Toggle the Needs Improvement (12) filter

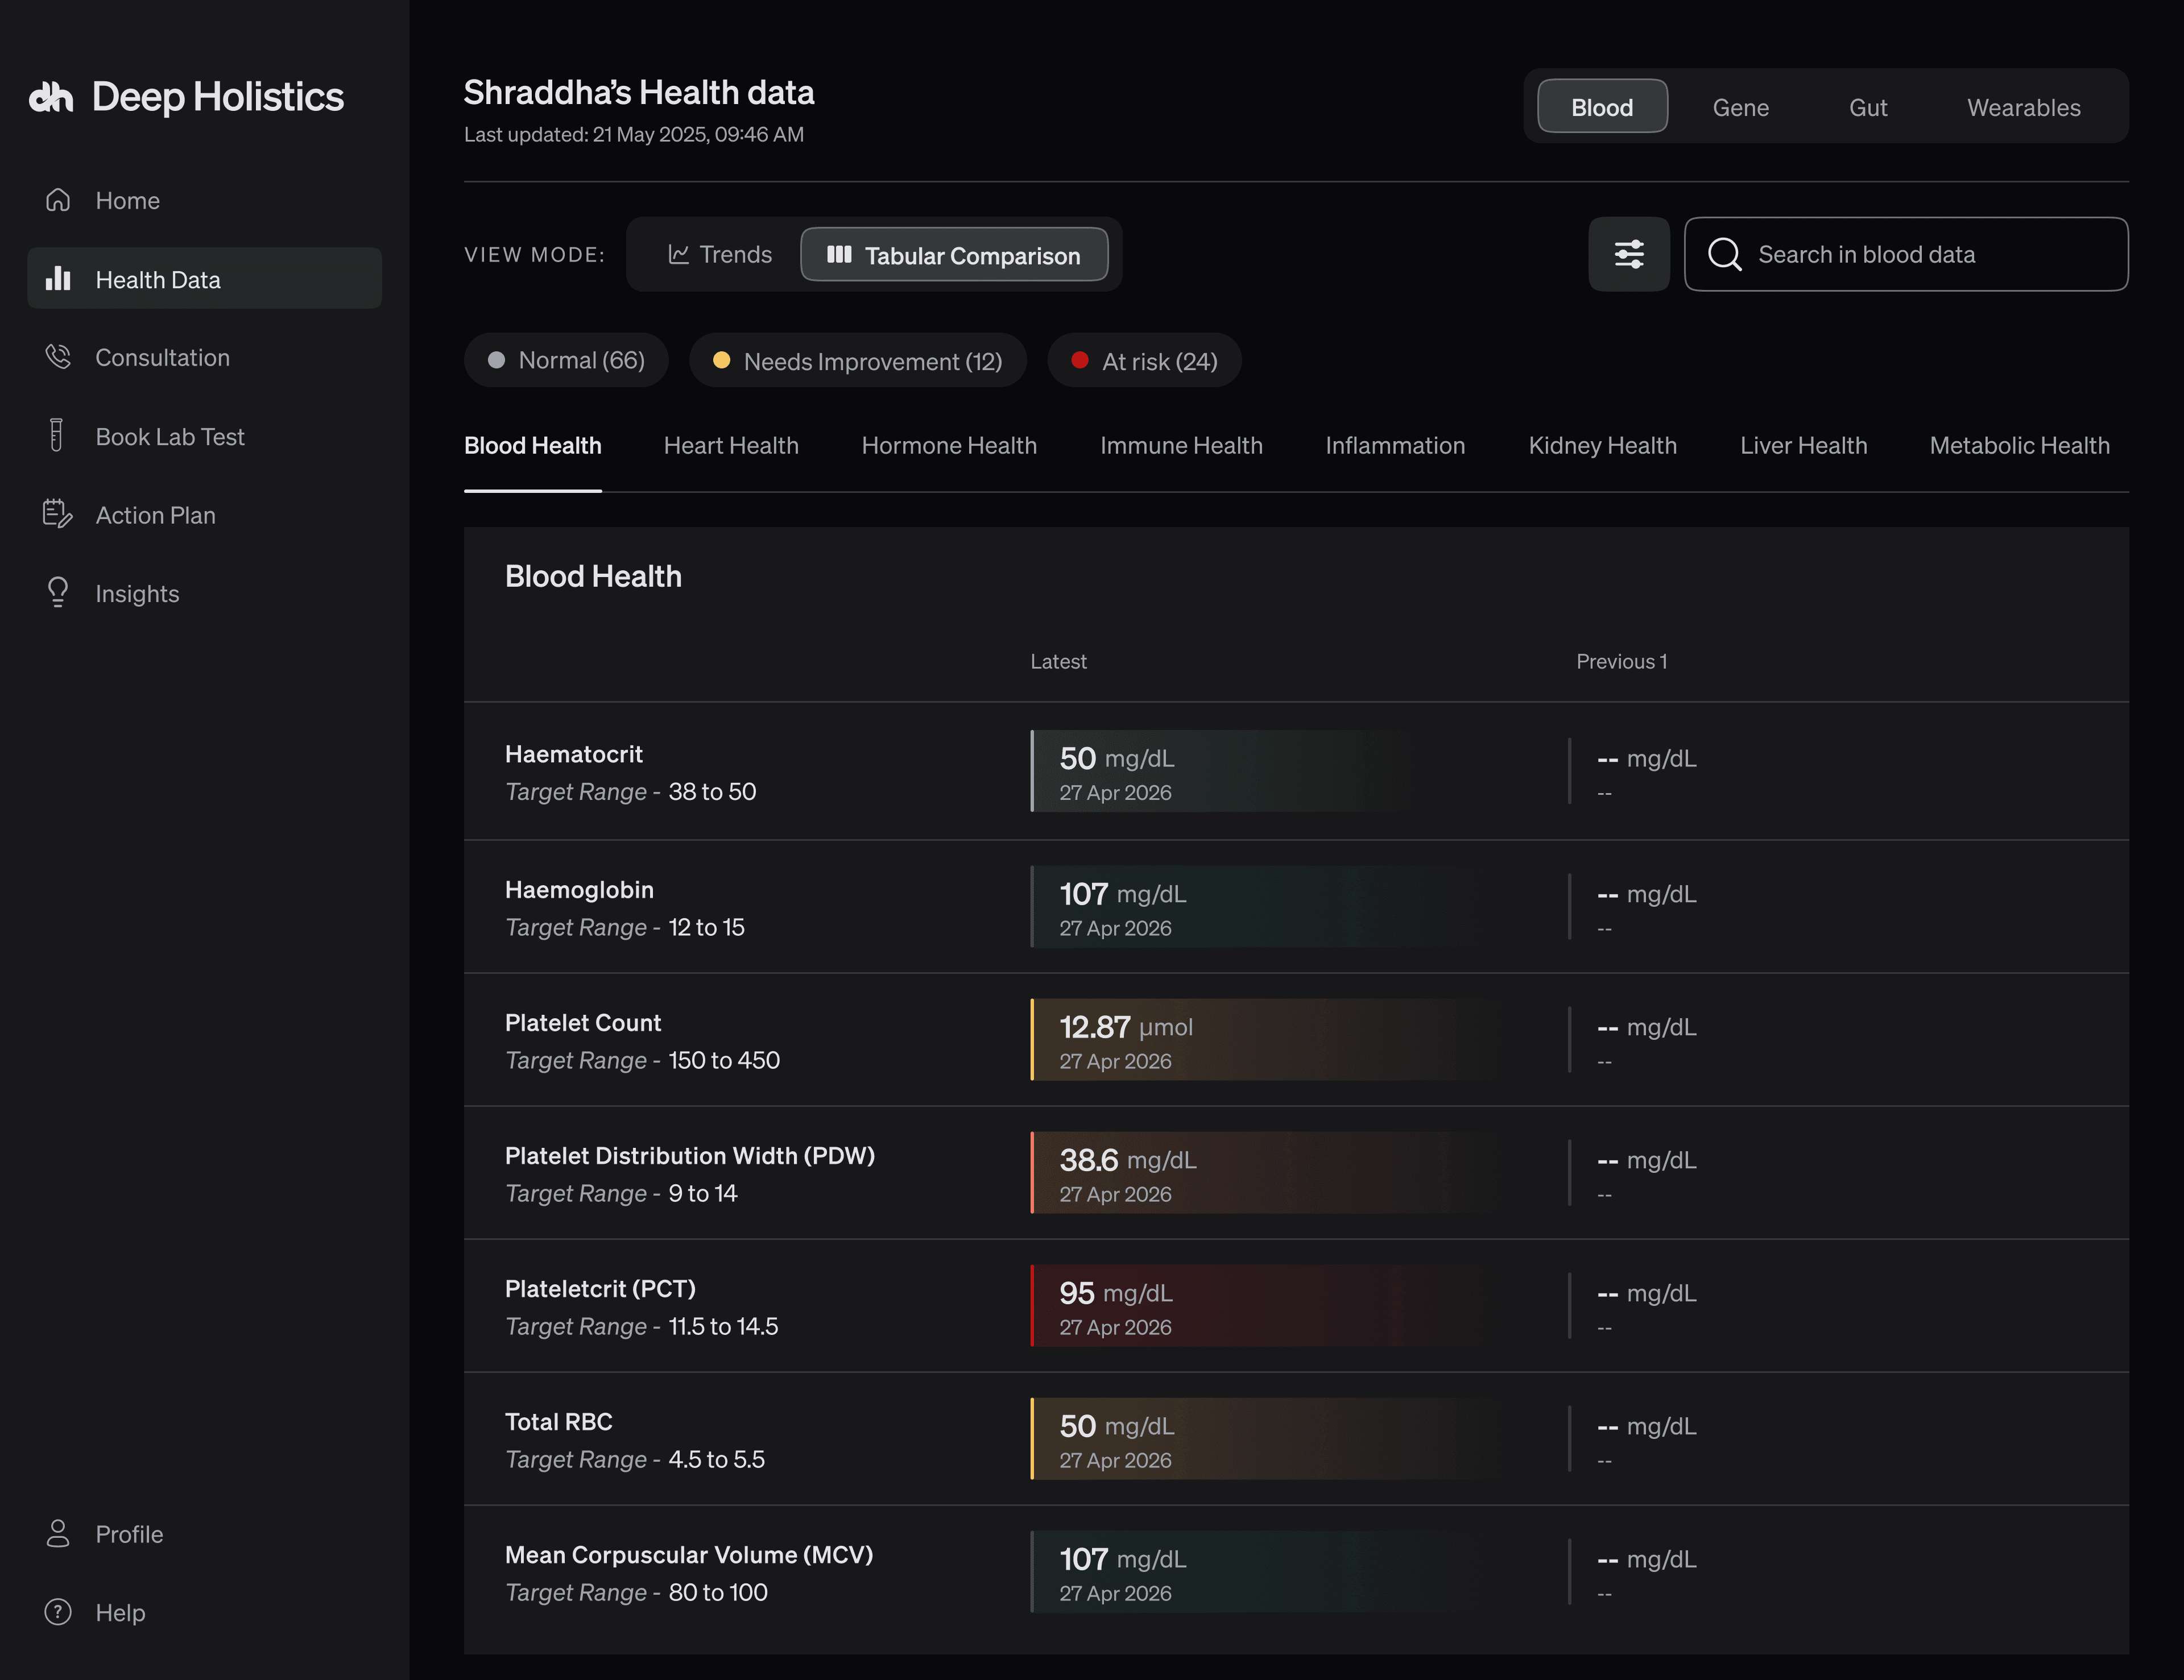pyautogui.click(x=857, y=360)
